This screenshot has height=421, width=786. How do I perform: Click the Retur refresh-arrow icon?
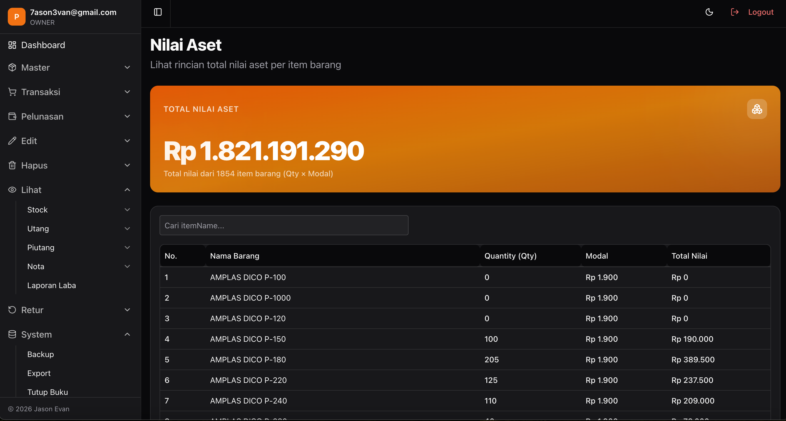[12, 310]
